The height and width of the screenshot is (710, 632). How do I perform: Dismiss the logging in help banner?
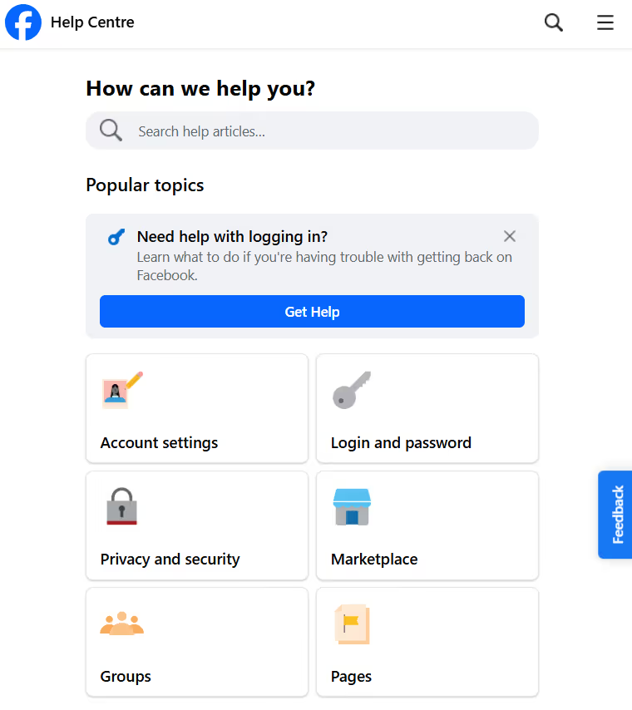pyautogui.click(x=510, y=236)
